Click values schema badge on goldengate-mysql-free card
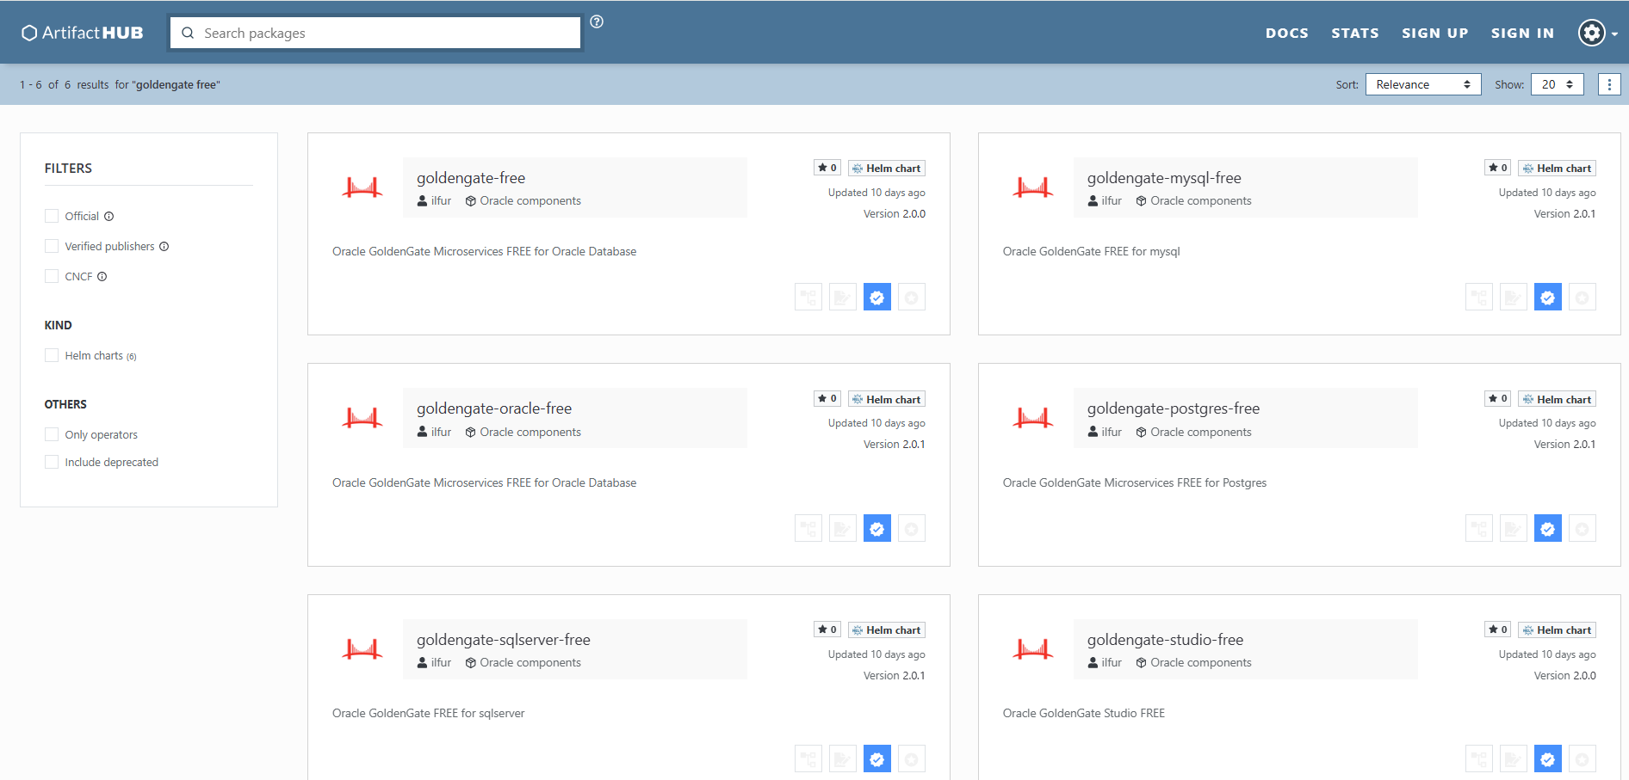Image resolution: width=1629 pixels, height=780 pixels. click(1479, 298)
